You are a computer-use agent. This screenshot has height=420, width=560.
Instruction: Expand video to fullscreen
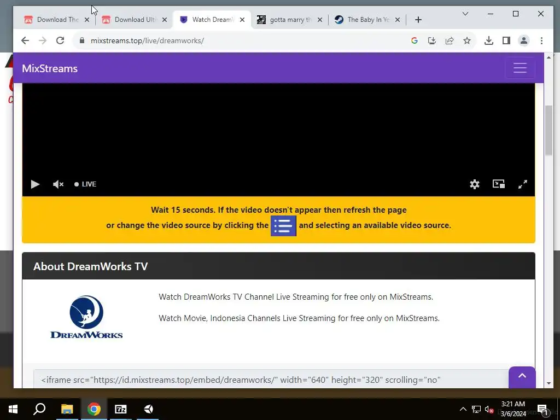pyautogui.click(x=522, y=184)
